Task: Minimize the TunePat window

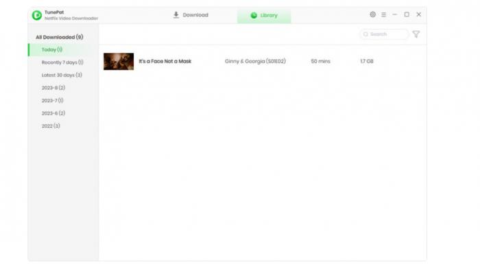Action: point(395,14)
